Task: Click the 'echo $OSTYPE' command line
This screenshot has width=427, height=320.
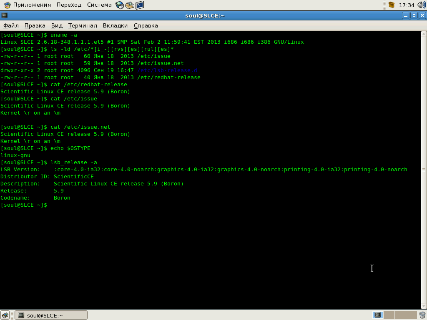Action: coord(45,148)
